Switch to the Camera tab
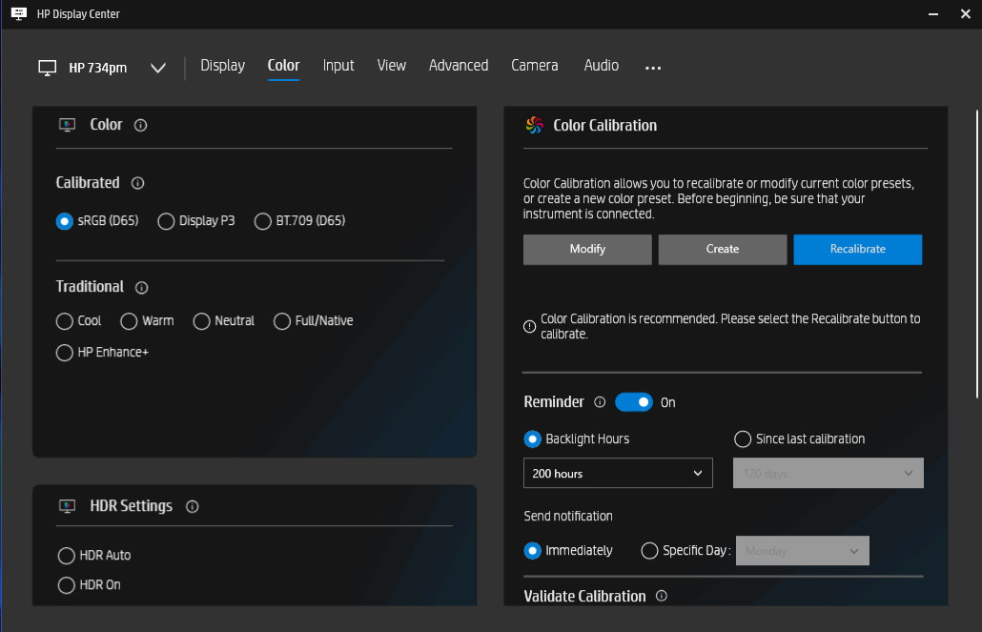Image resolution: width=982 pixels, height=632 pixels. (534, 66)
